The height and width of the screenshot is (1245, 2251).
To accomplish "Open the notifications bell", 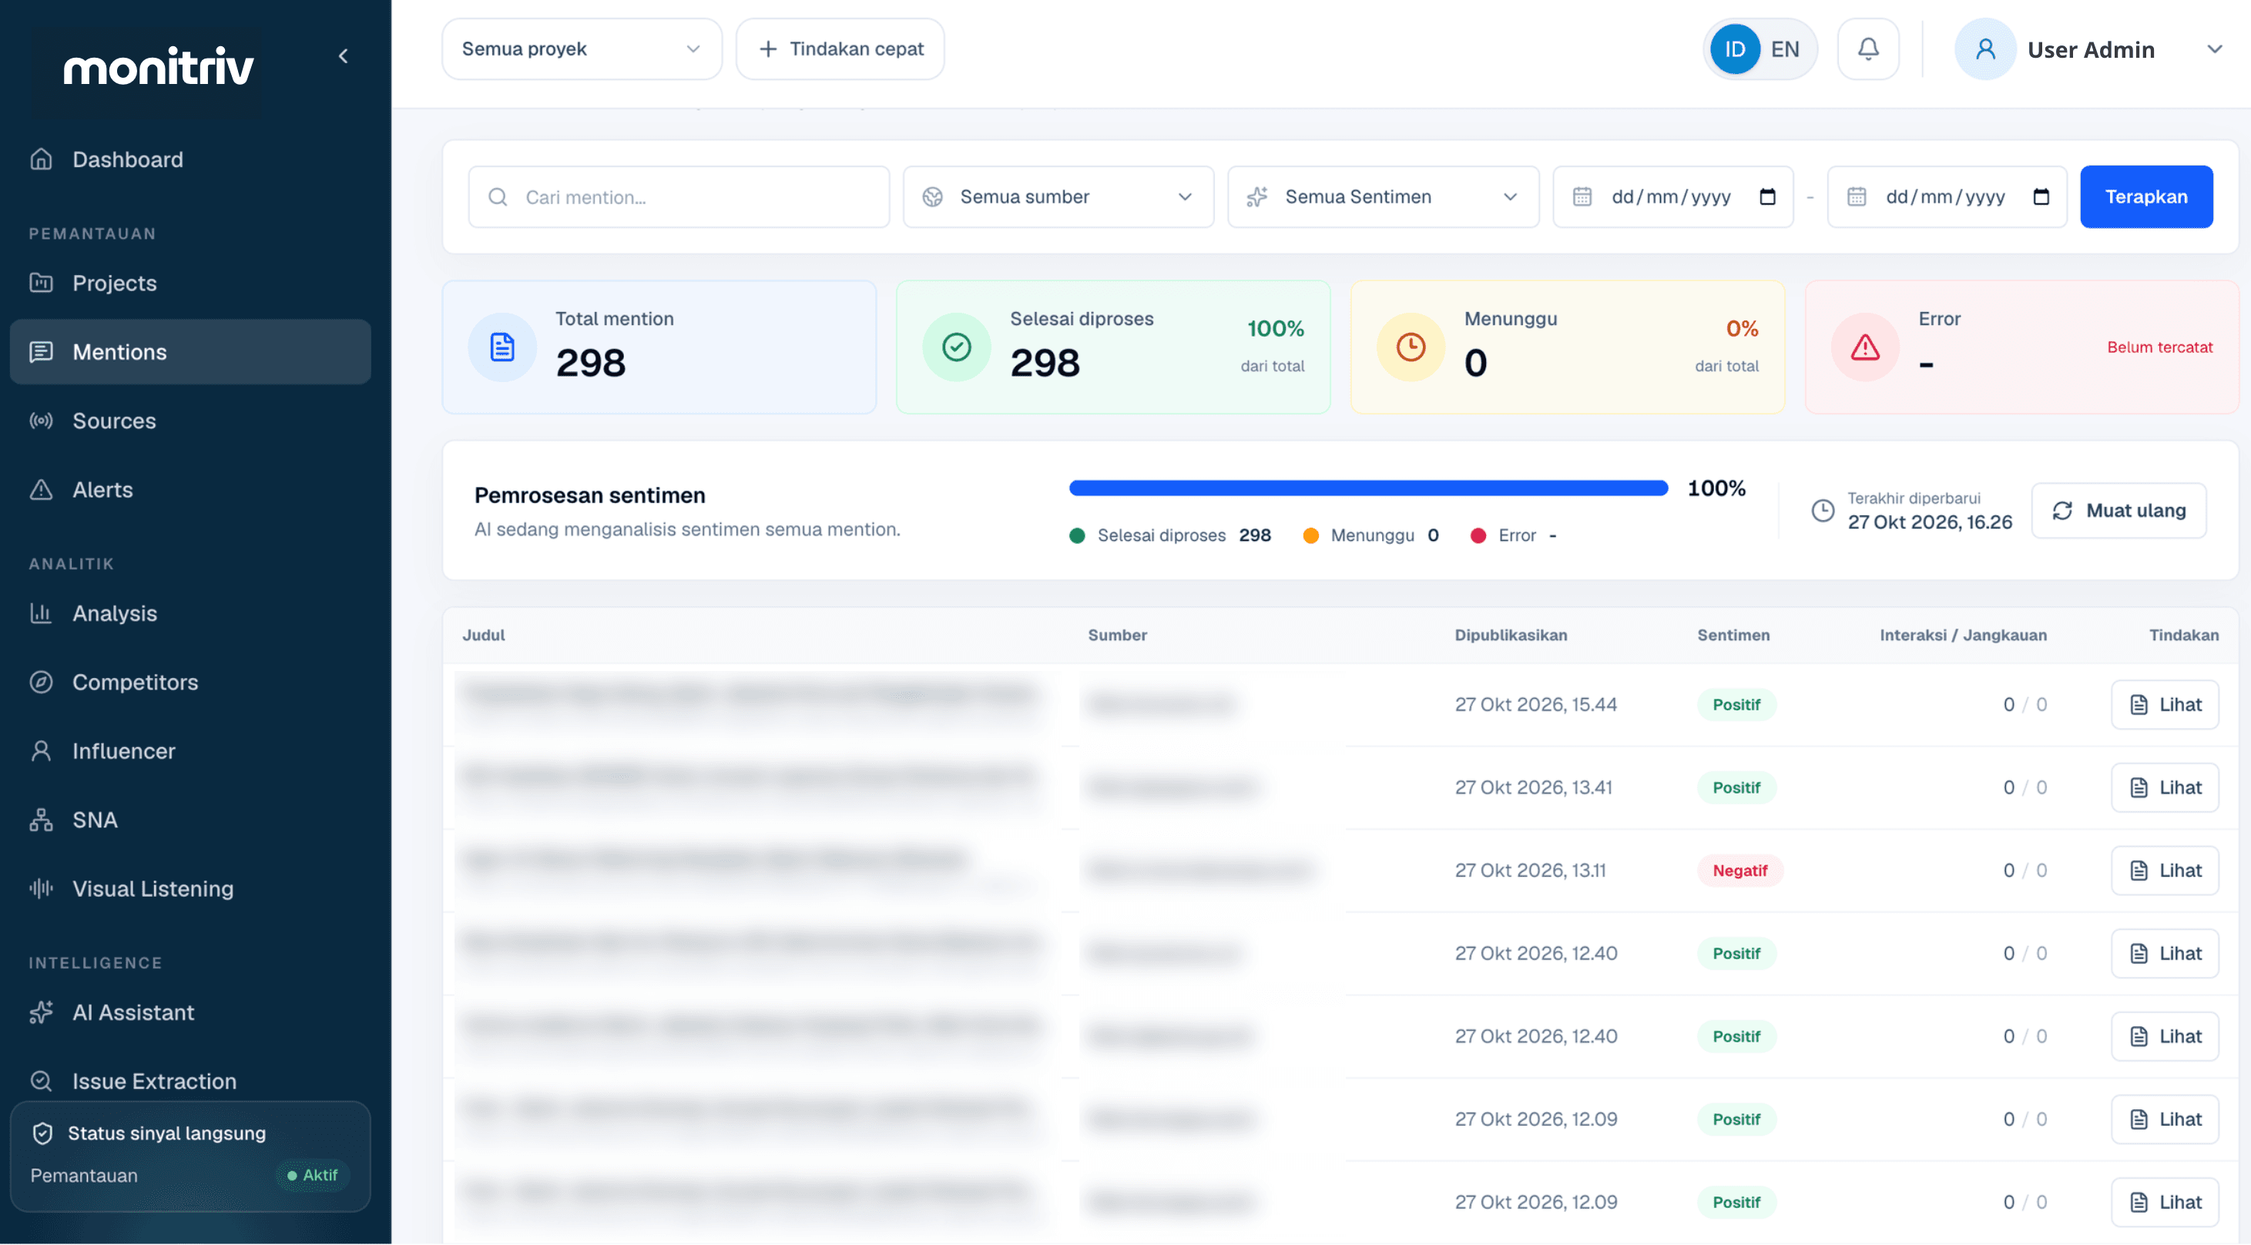I will 1867,49.
